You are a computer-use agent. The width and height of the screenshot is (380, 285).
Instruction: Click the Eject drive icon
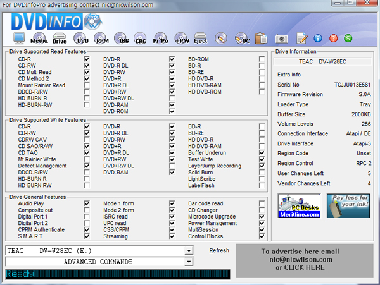(200, 39)
